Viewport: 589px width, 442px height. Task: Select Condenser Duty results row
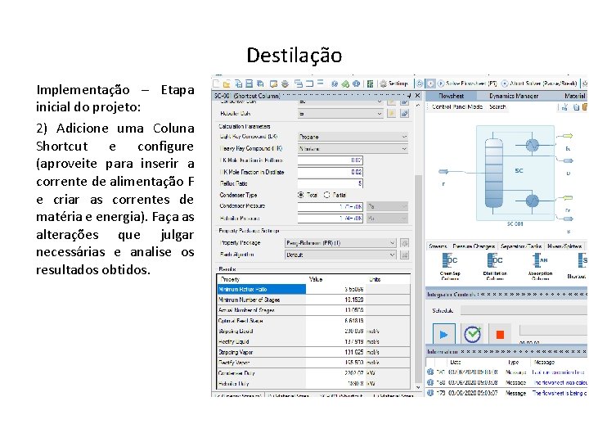click(x=313, y=373)
